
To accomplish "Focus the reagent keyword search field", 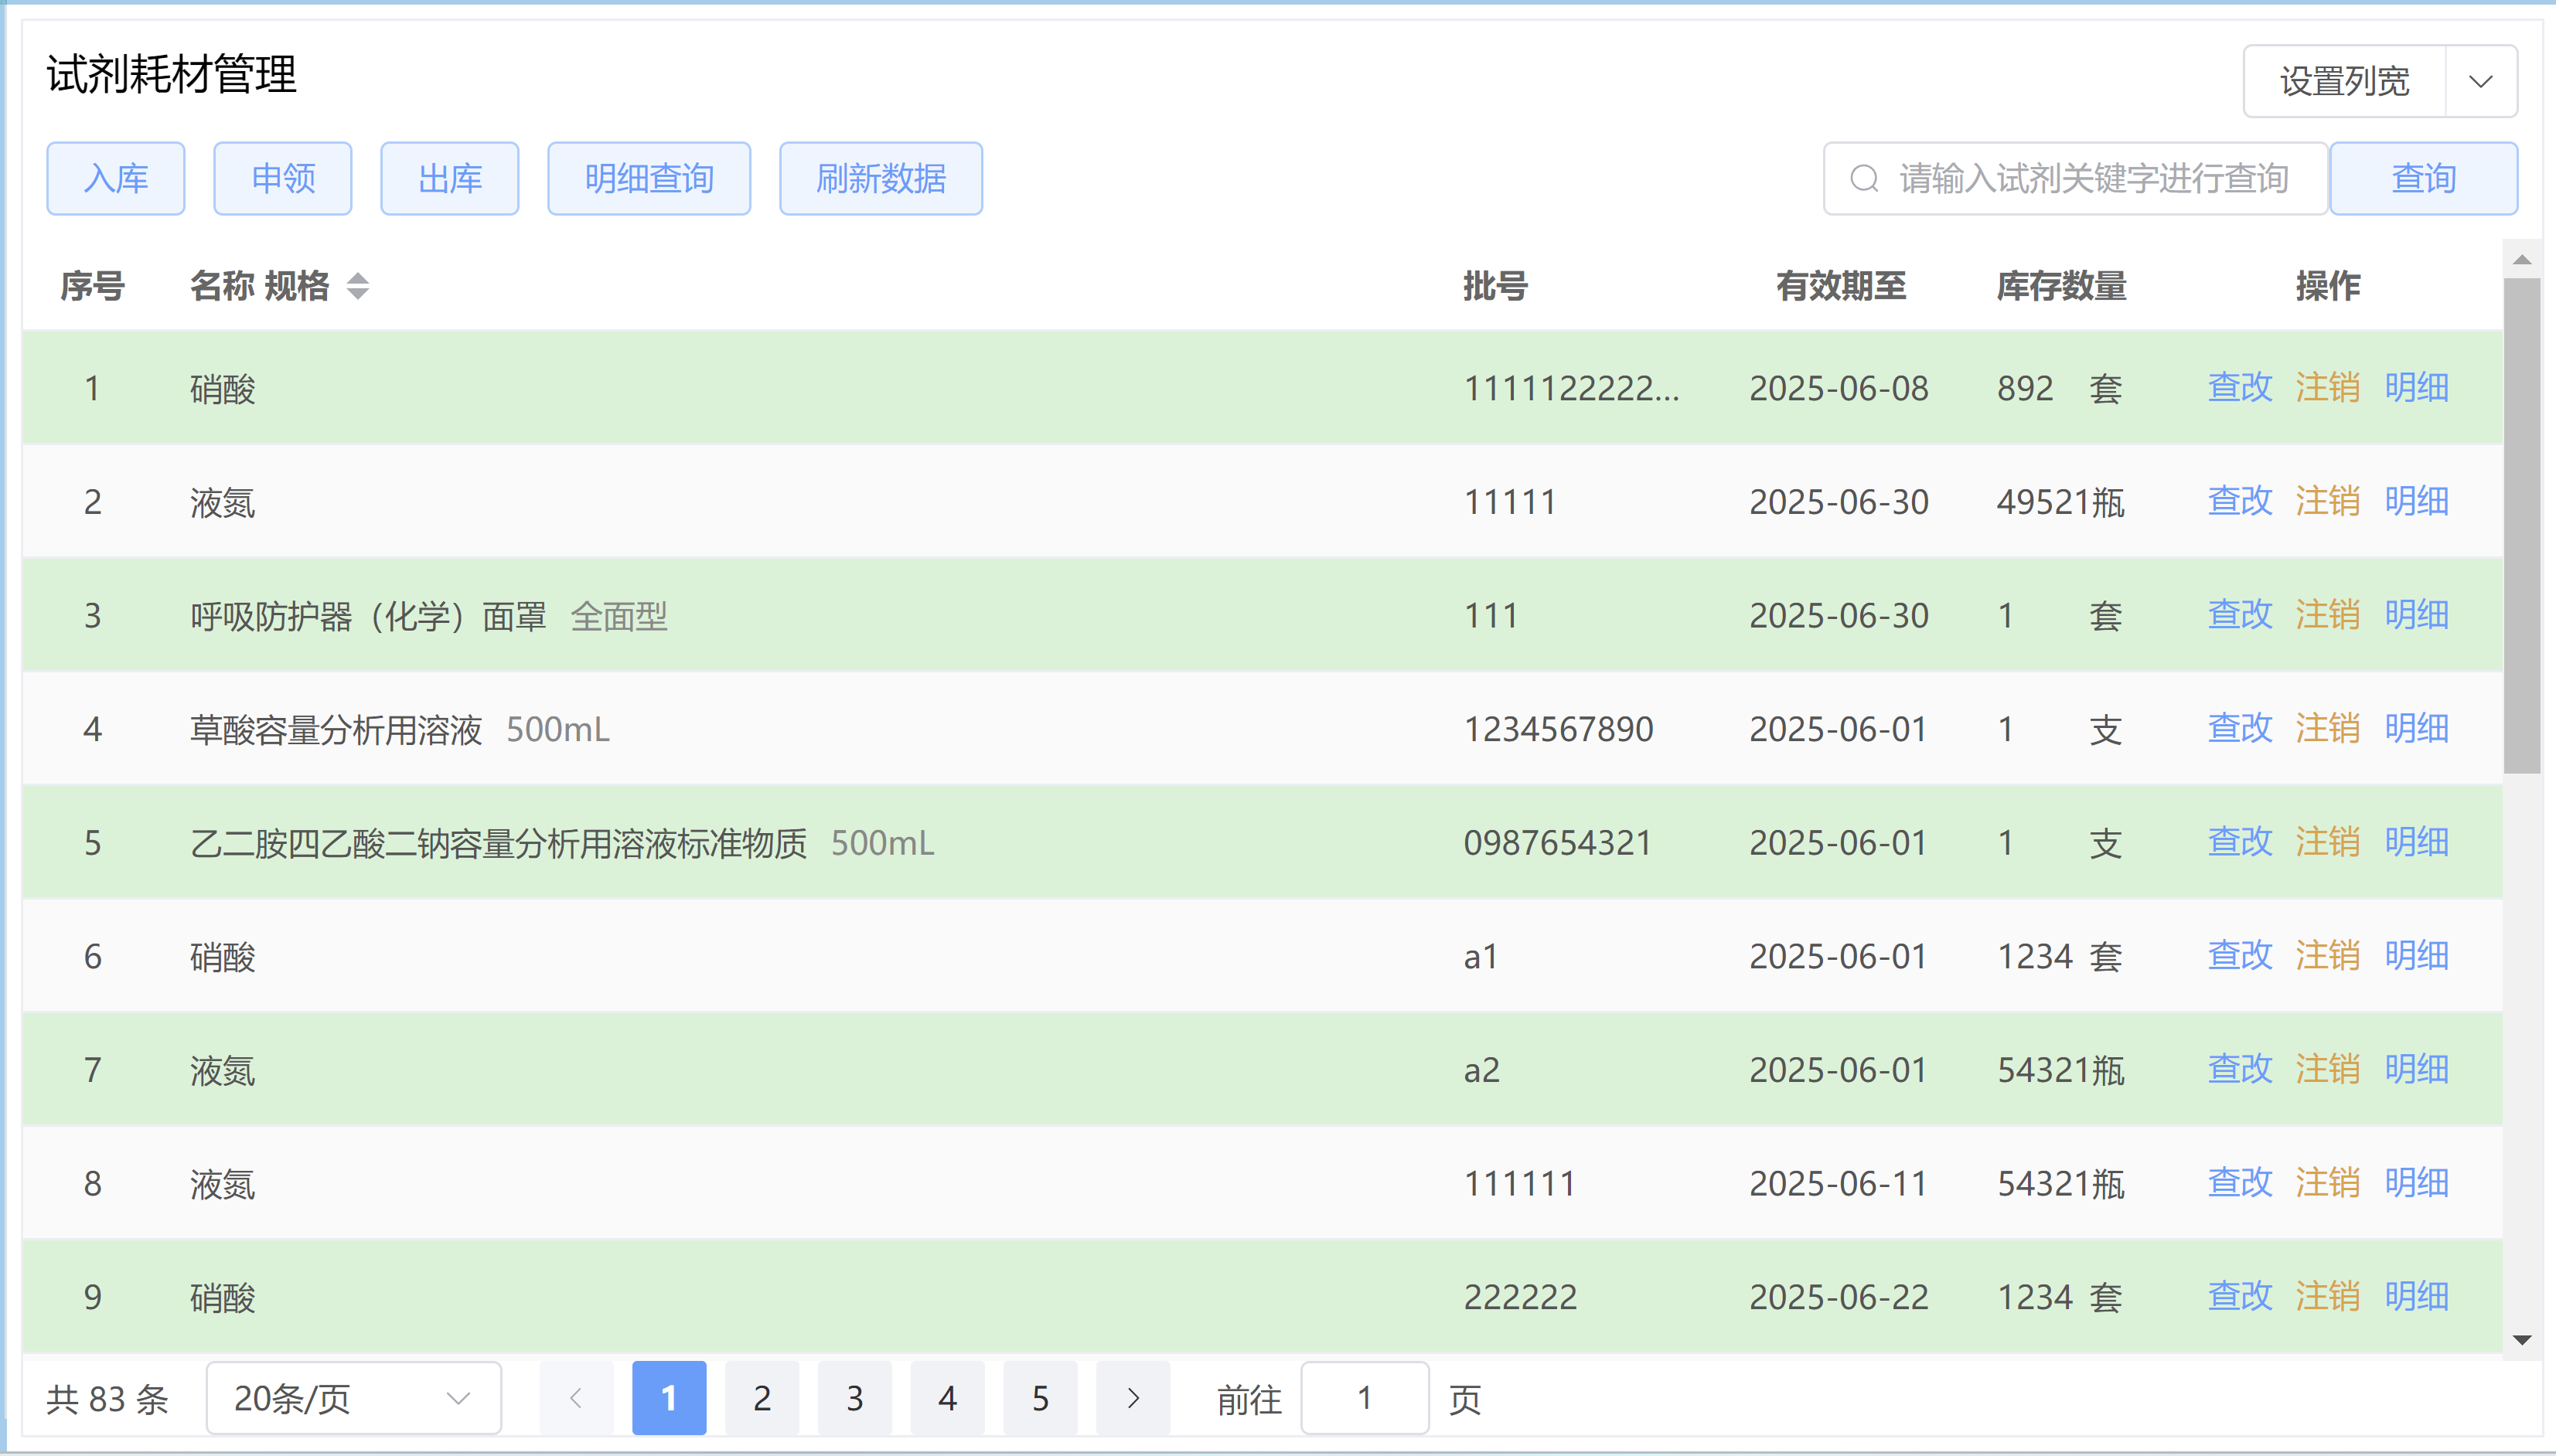I will tap(2093, 179).
